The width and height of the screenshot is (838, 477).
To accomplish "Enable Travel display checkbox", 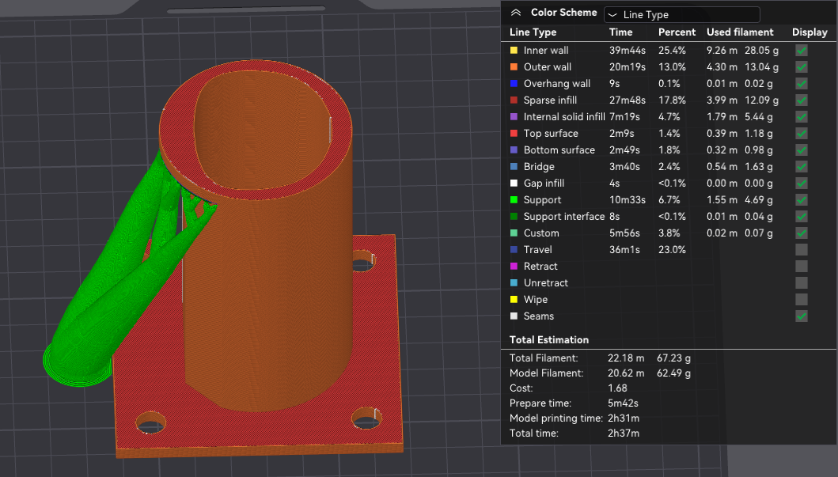I will coord(801,249).
